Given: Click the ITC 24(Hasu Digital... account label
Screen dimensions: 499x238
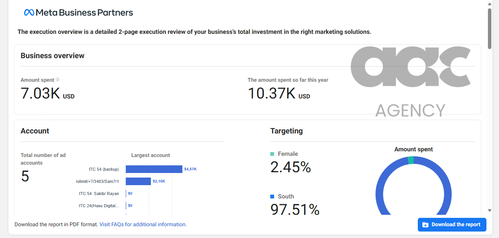Looking at the screenshot, I should pyautogui.click(x=99, y=206).
